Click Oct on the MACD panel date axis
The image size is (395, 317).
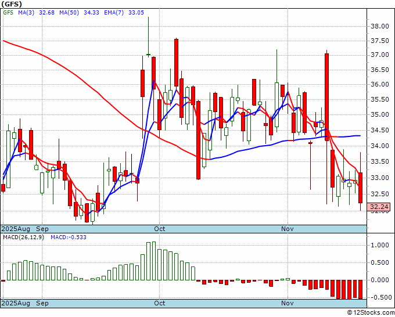click(160, 303)
